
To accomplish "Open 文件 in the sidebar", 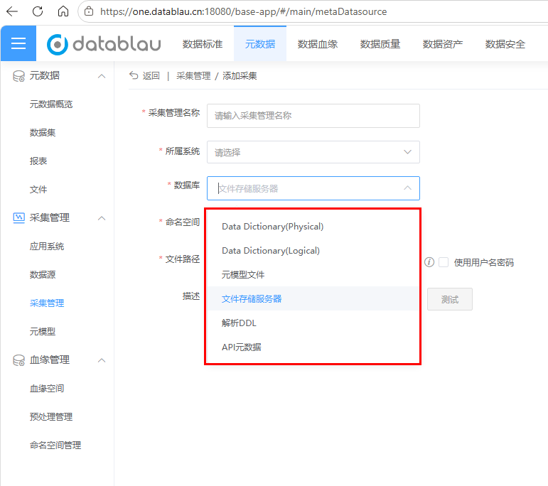I will 38,190.
